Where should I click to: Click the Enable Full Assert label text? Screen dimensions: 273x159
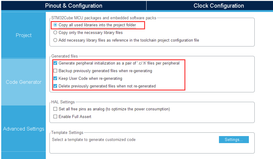[x=75, y=116]
